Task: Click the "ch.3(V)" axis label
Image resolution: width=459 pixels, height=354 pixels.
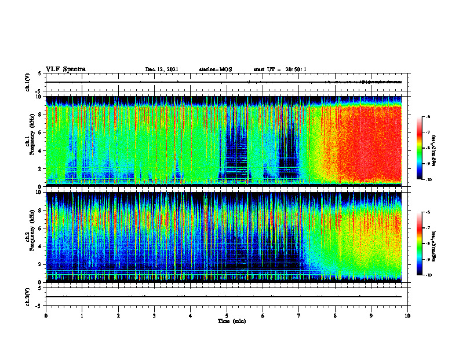Action: tap(27, 297)
